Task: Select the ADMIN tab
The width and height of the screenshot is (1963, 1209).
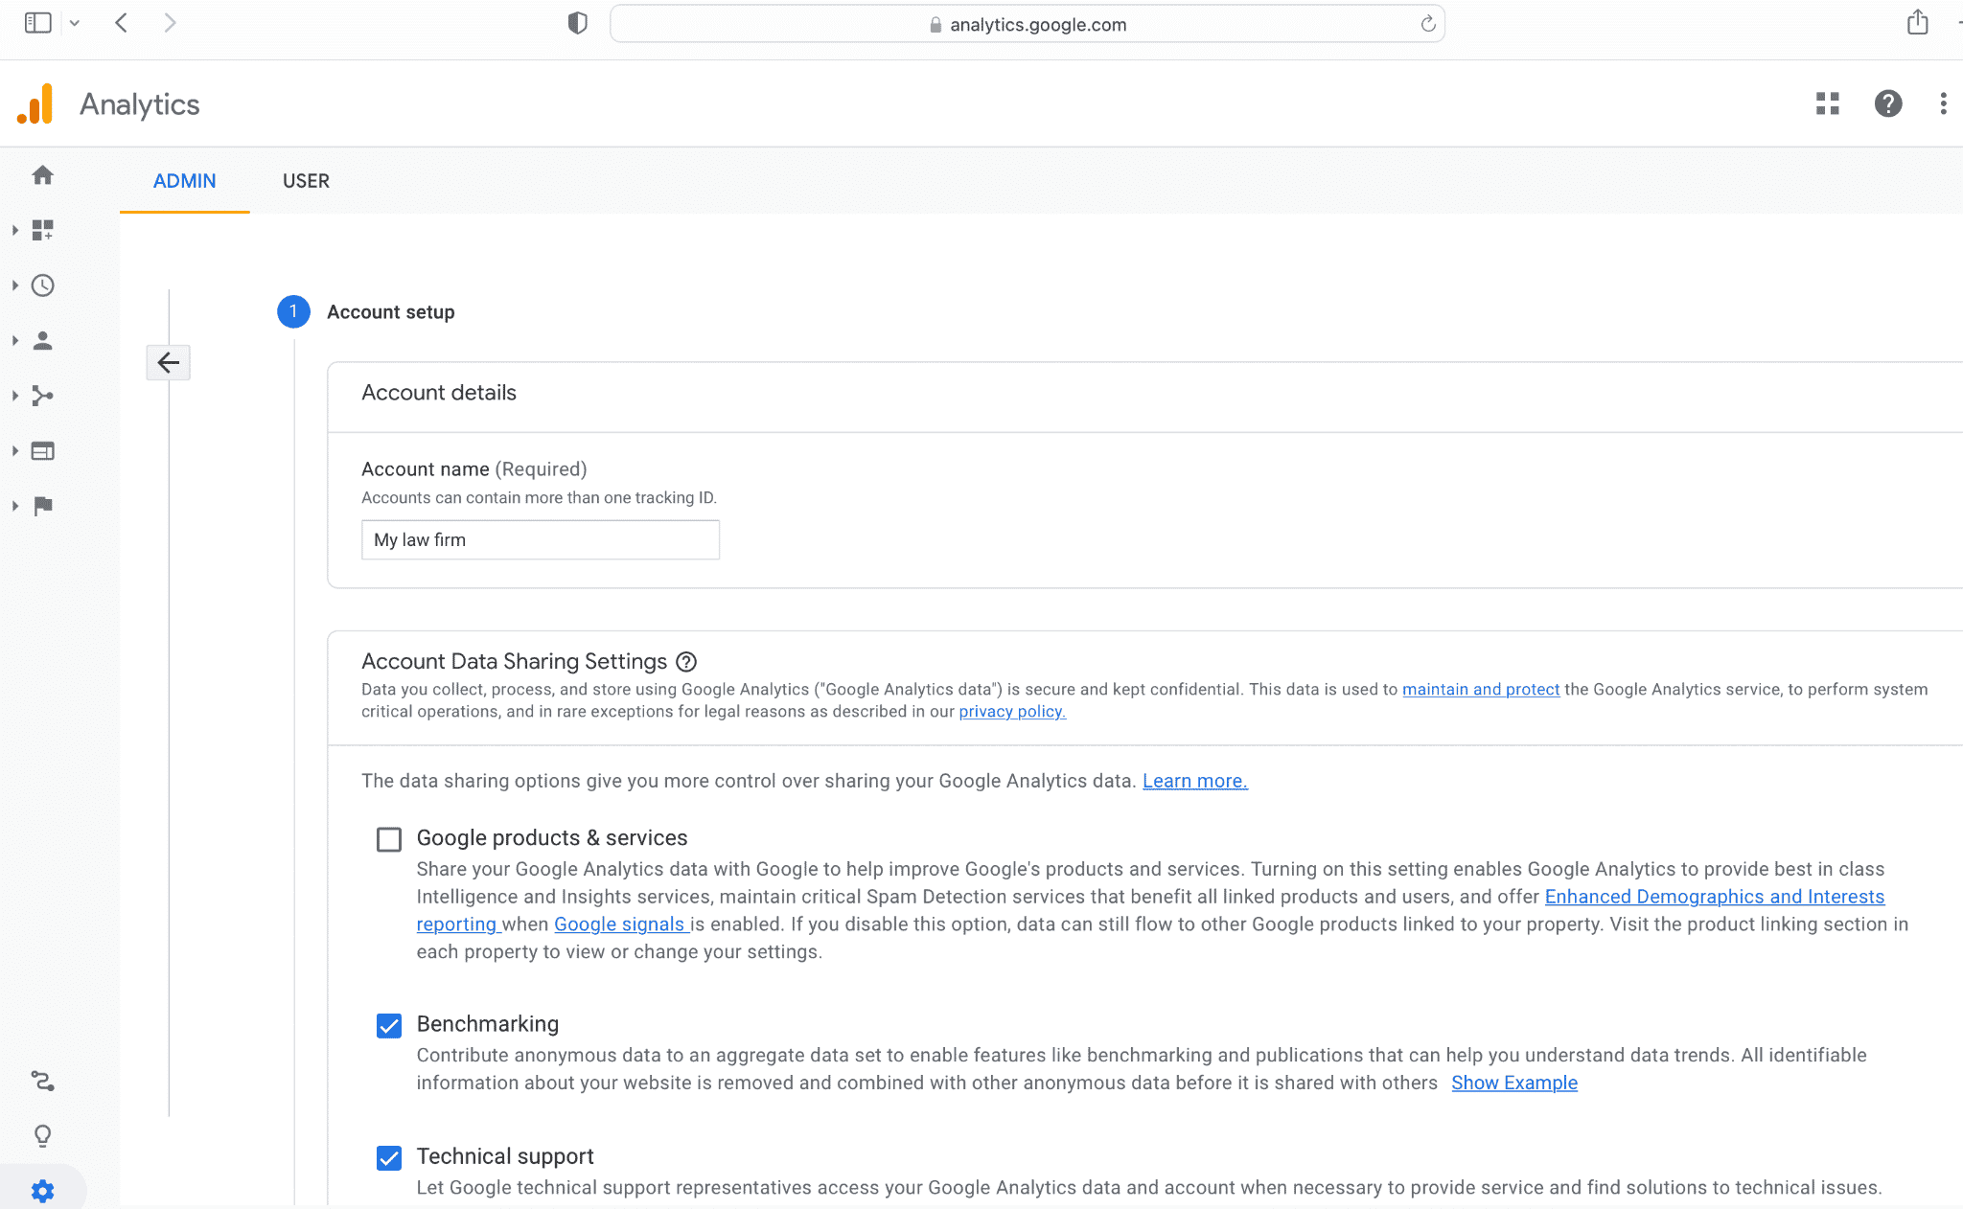Action: [184, 181]
